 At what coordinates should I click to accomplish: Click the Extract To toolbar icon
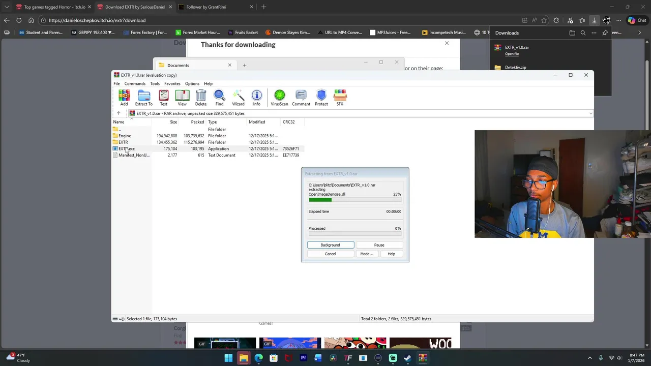[143, 98]
